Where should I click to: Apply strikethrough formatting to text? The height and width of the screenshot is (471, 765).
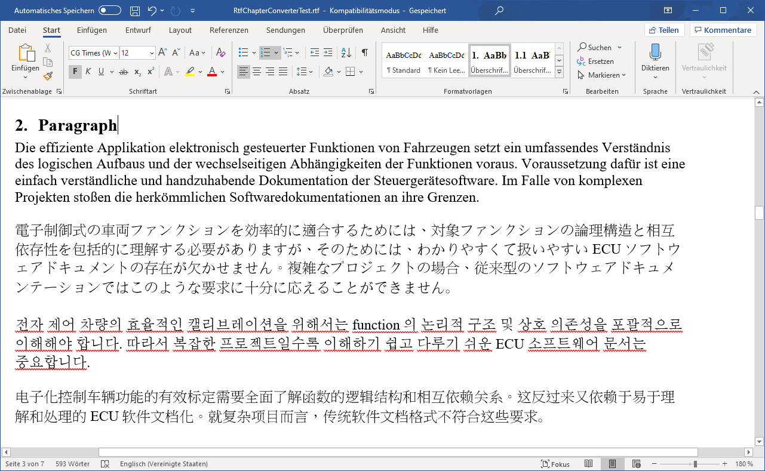coord(124,72)
